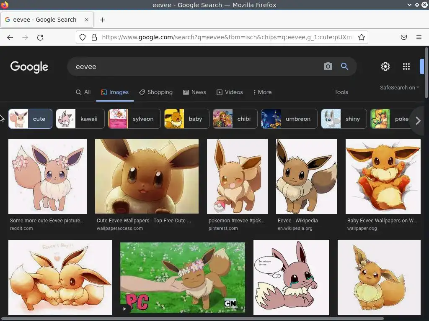The width and height of the screenshot is (429, 321).
Task: Open Google quick settings gear
Action: tap(385, 66)
